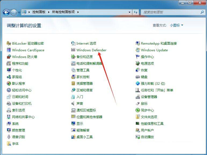Click the 恢复 recovery icon
Viewport: 207px width, 155px height.
pos(138,70)
